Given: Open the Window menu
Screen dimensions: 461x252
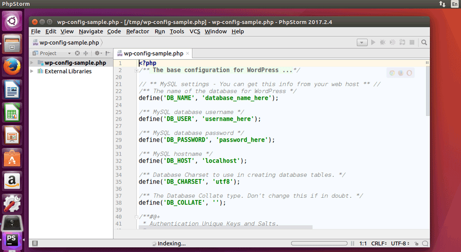Looking at the screenshot, I should [x=216, y=31].
